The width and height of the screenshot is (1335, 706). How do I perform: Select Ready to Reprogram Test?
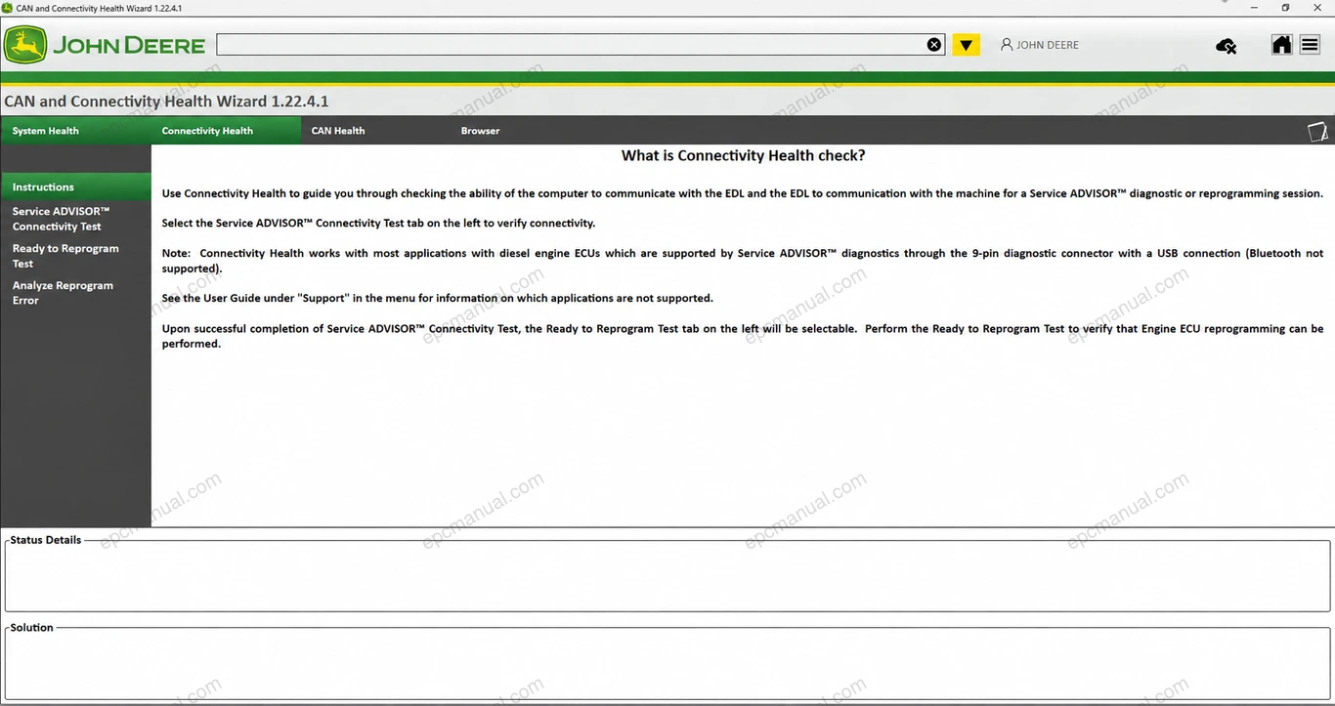(65, 256)
